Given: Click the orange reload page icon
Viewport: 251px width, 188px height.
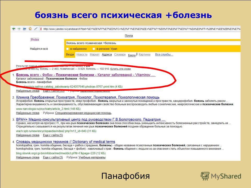Looking at the screenshot, I should pos(30,29).
